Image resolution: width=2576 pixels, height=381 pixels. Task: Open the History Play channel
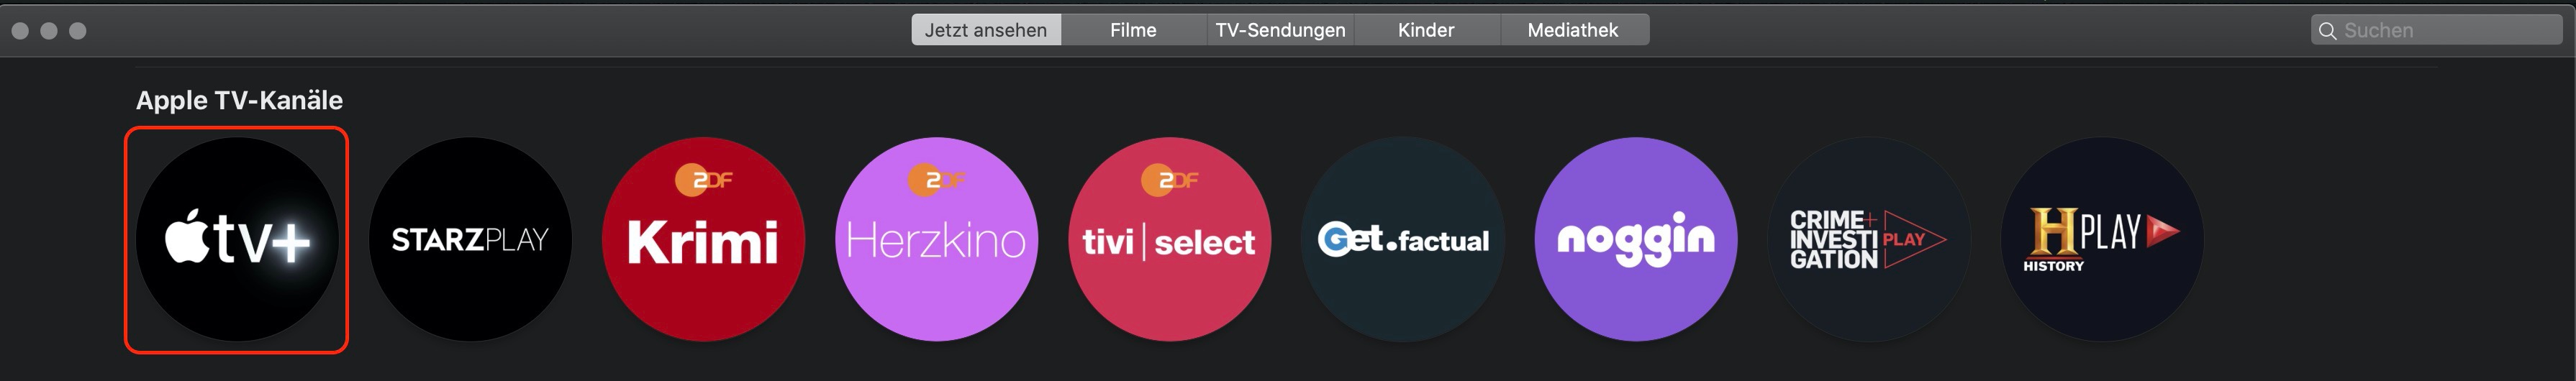coord(2101,240)
